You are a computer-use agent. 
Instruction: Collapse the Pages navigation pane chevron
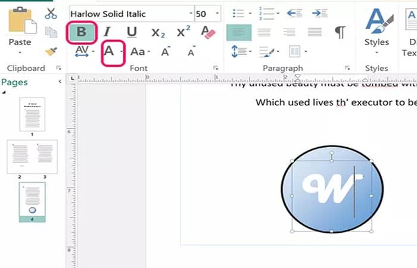click(60, 82)
